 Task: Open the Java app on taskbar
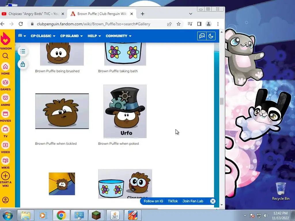click(x=115, y=215)
